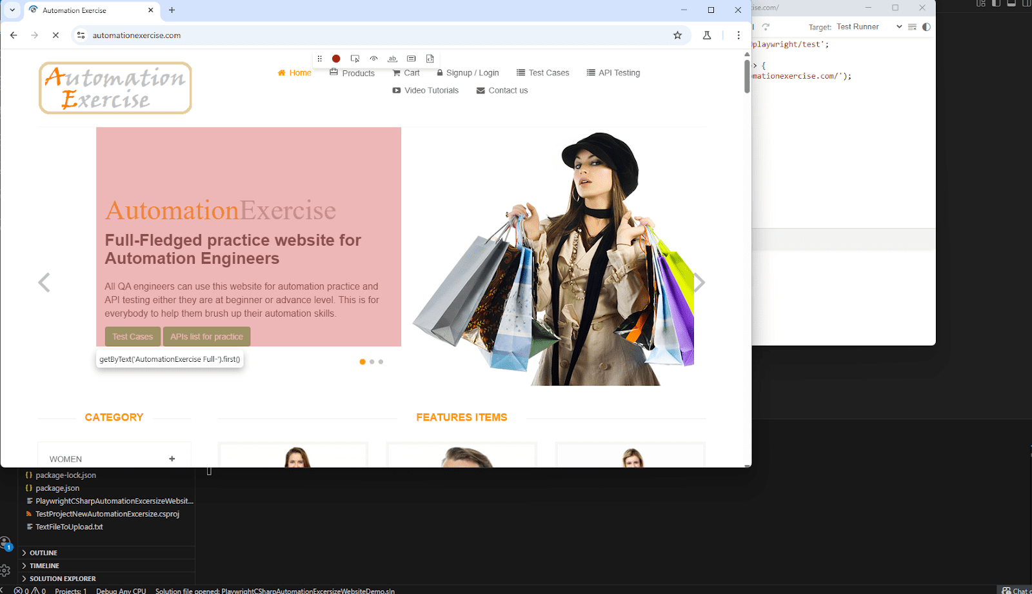Click the red Record button in Playwright toolbar
The height and width of the screenshot is (594, 1032).
(x=336, y=59)
